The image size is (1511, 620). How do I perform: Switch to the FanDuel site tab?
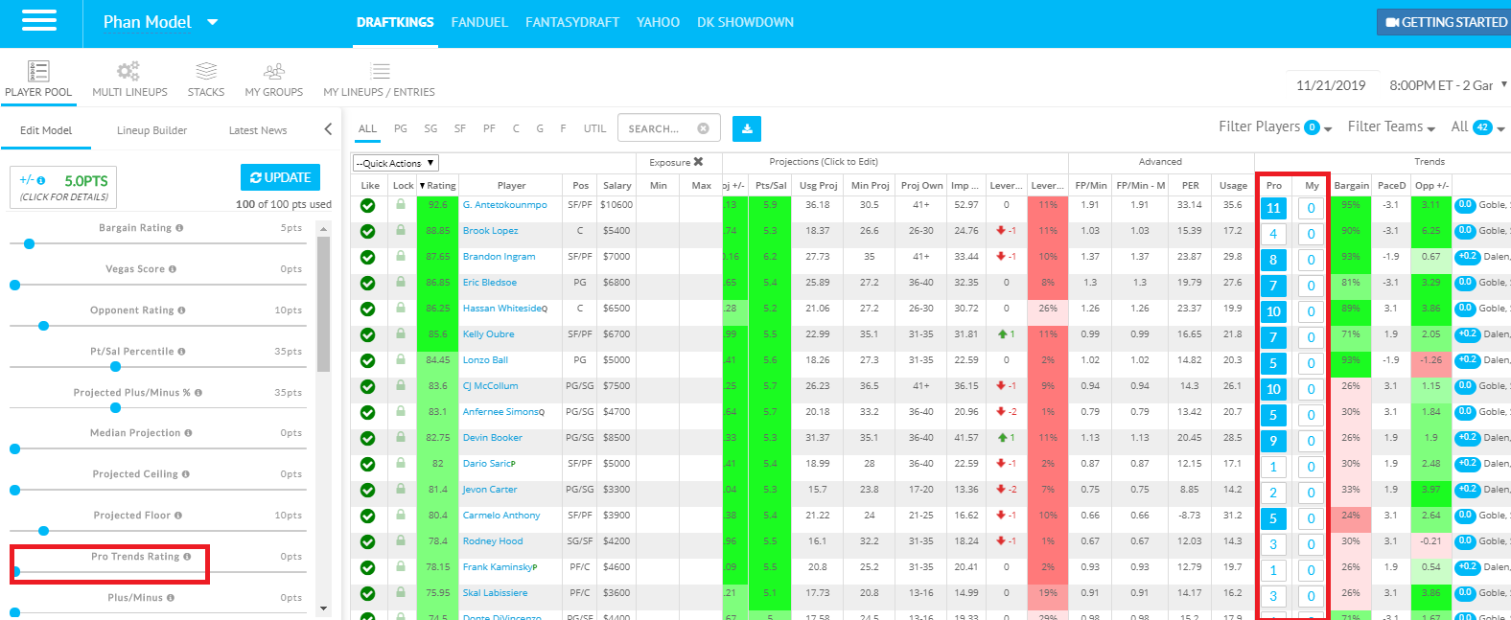pyautogui.click(x=479, y=22)
